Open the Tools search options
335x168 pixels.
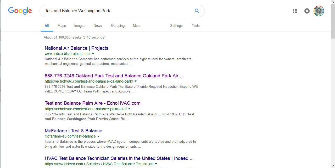pos(196,26)
